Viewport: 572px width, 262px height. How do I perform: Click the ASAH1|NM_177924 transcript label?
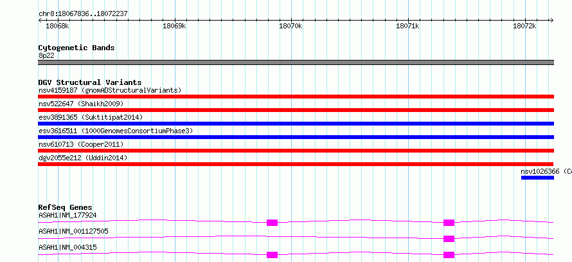point(67,216)
